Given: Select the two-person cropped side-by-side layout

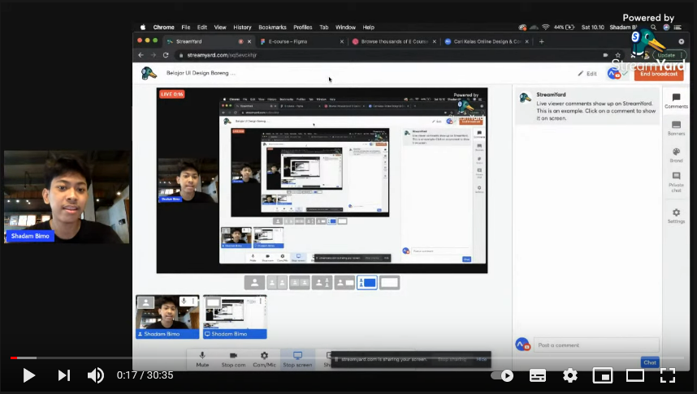Looking at the screenshot, I should 277,283.
